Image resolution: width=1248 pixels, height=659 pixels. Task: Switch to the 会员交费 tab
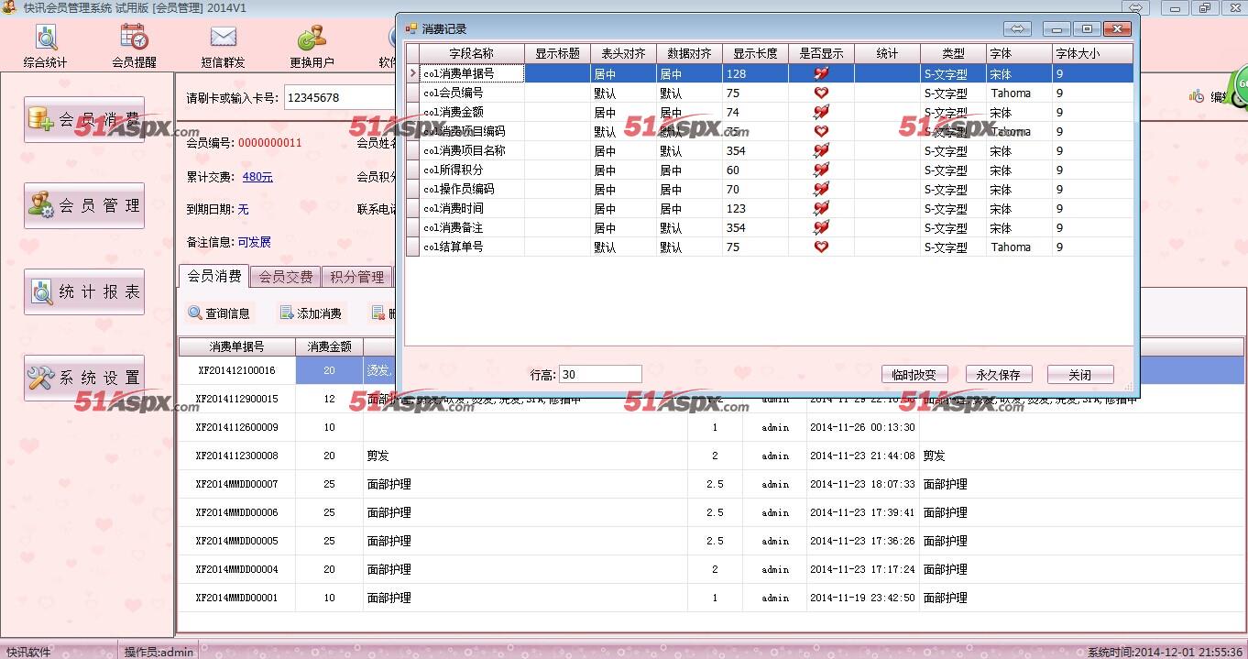tap(285, 277)
